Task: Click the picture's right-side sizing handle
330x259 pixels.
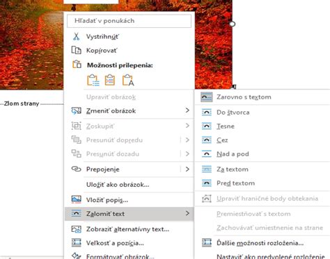Action: point(233,24)
